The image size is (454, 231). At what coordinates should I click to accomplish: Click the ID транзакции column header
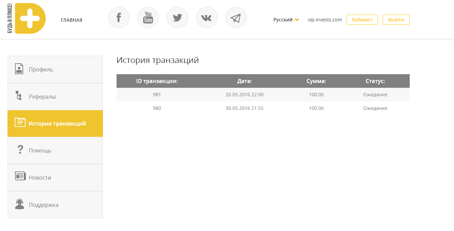157,81
